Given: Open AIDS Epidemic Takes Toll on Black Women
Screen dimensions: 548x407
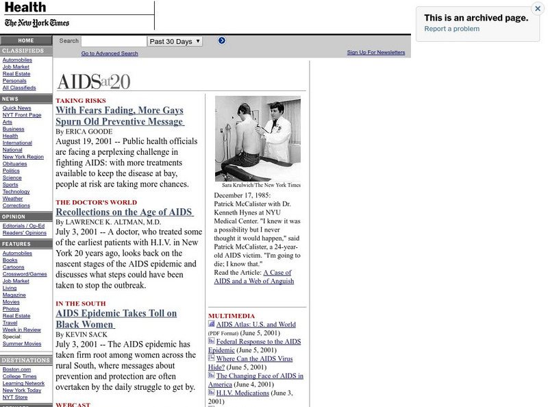Looking at the screenshot, I should pyautogui.click(x=116, y=319).
